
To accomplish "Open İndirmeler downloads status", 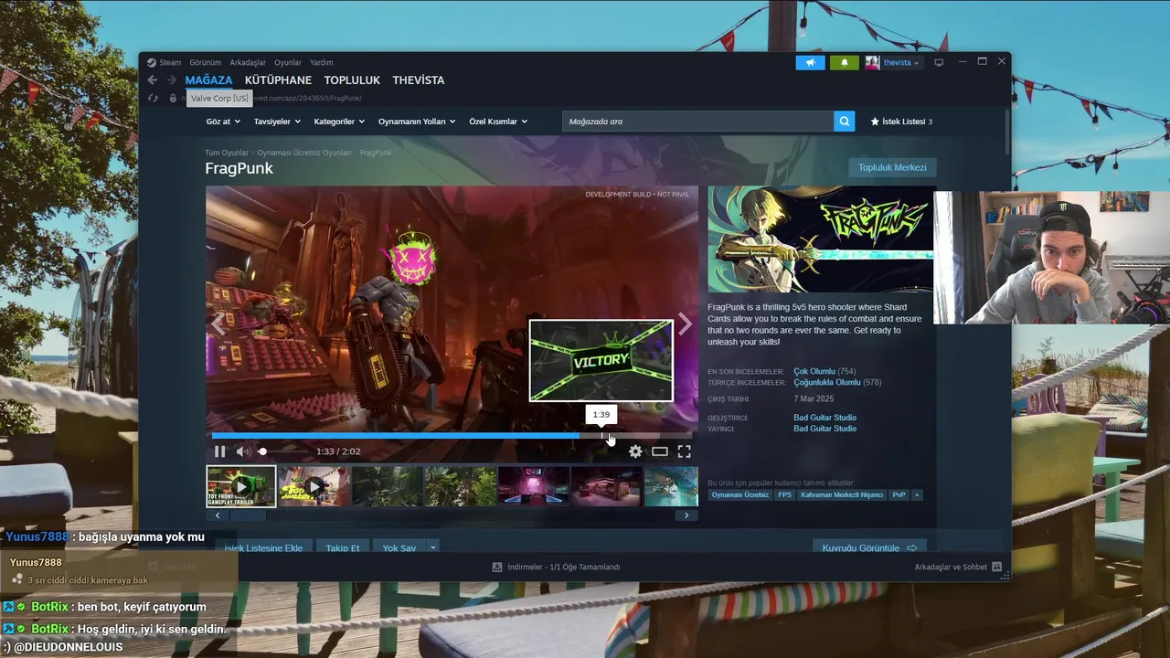I will (x=556, y=567).
